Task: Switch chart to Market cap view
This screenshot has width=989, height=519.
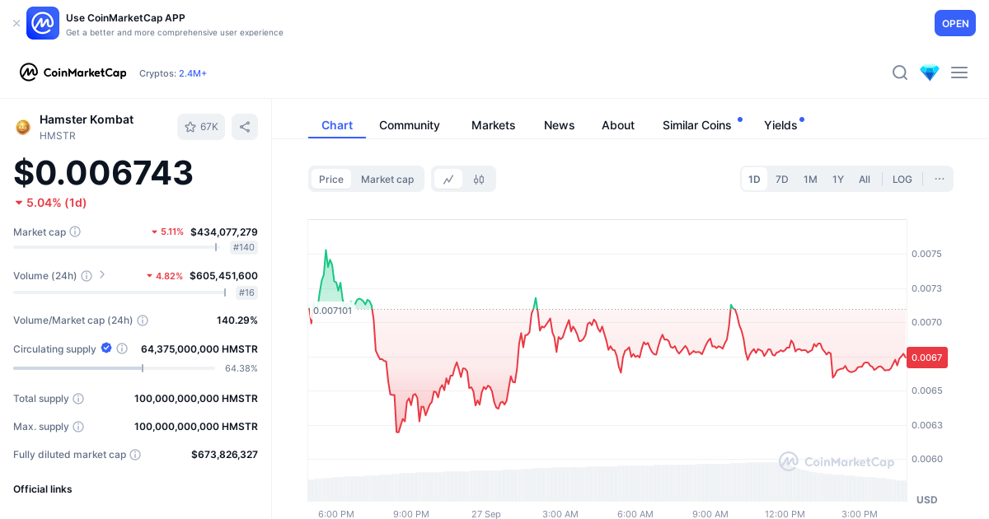Action: point(387,179)
